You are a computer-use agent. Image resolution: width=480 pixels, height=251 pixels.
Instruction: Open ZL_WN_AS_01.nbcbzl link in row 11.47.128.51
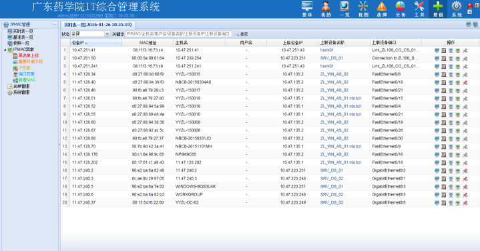[340, 98]
